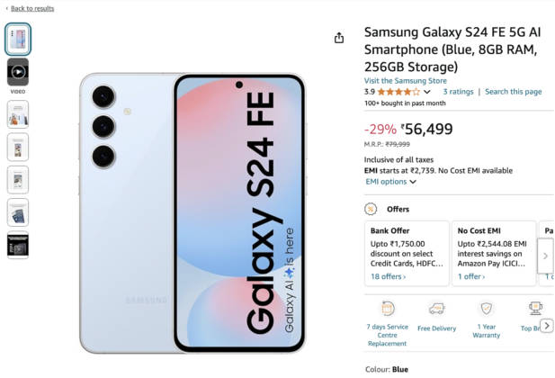Image resolution: width=555 pixels, height=378 pixels.
Task: Expand the 18 offers bank offer link
Action: pos(388,277)
